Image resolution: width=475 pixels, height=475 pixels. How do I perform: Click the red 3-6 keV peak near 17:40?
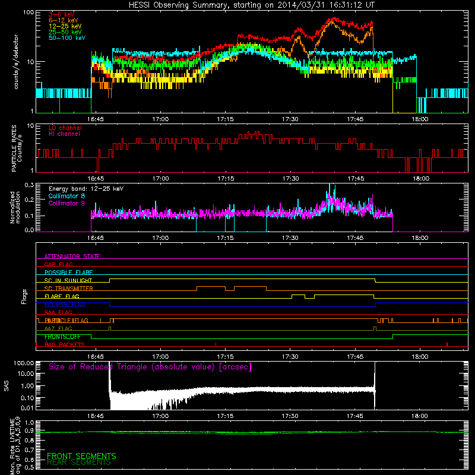point(334,19)
